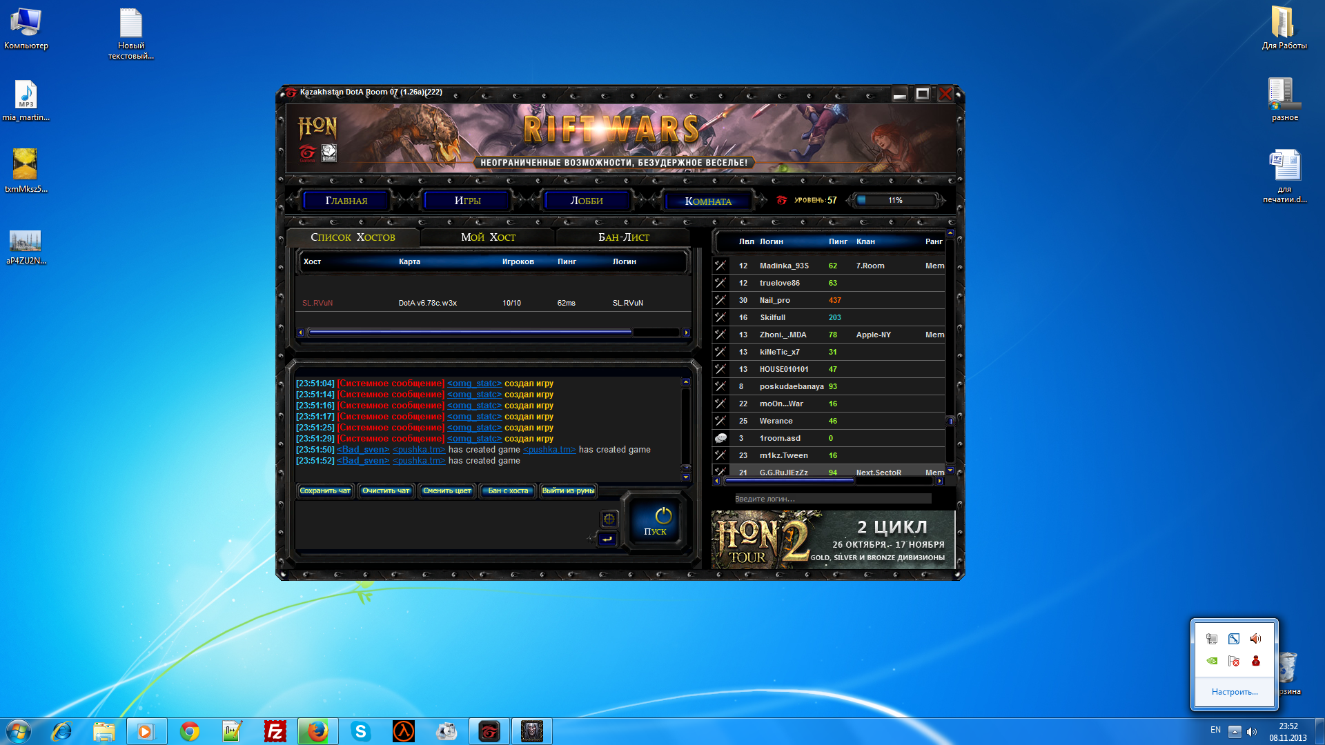Viewport: 1325px width, 745px height.
Task: Open the Для Работы desktop folder
Action: [x=1284, y=29]
